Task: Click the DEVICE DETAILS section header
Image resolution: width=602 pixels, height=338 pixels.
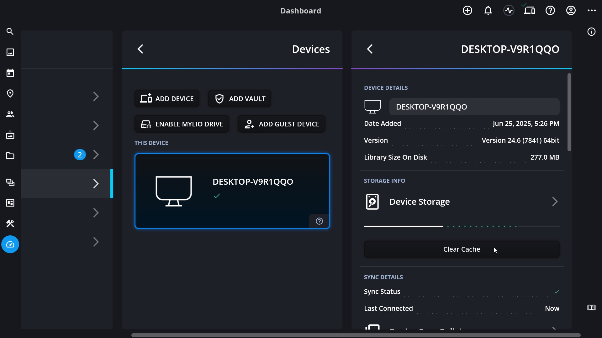Action: point(386,88)
